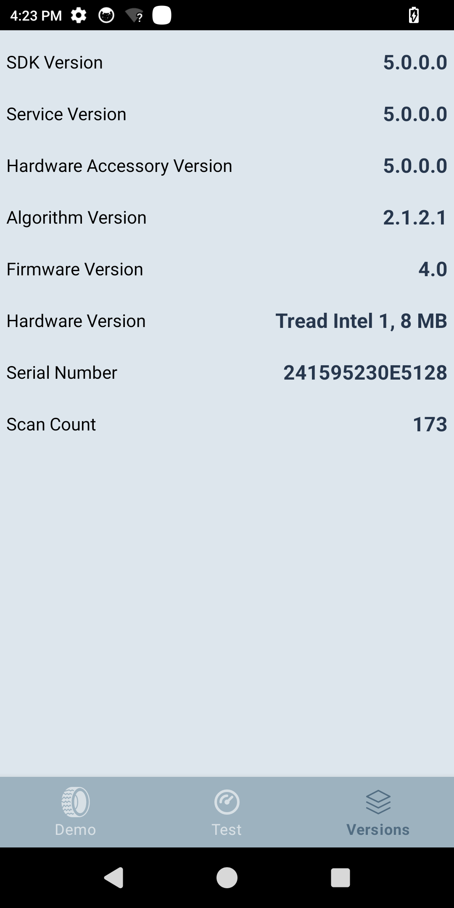Tap the white square notification icon
The height and width of the screenshot is (908, 454).
pyautogui.click(x=162, y=16)
